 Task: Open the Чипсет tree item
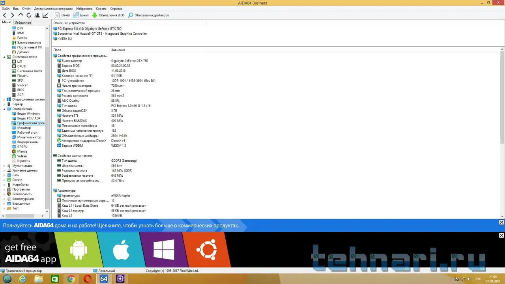tap(22, 85)
